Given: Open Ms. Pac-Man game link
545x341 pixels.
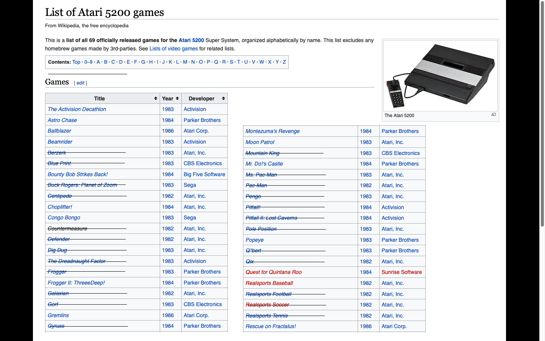Looking at the screenshot, I should (x=261, y=175).
